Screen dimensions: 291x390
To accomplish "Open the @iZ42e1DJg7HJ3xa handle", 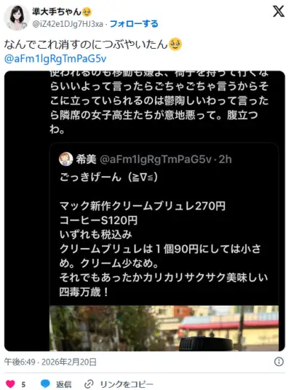I will 68,24.
